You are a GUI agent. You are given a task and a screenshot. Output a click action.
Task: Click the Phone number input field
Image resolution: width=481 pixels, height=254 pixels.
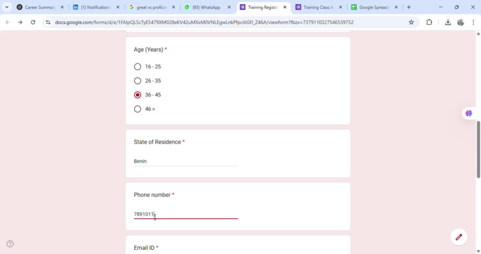point(186,214)
